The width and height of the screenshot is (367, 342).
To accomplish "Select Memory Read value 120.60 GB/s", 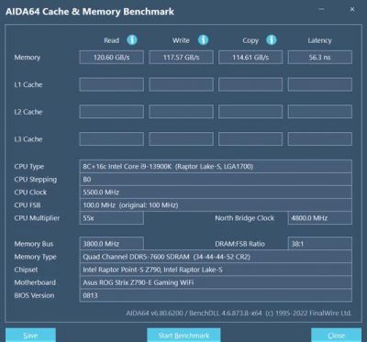I will (x=112, y=58).
